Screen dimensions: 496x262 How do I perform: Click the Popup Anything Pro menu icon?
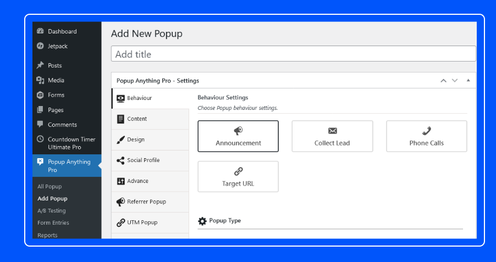pos(40,162)
